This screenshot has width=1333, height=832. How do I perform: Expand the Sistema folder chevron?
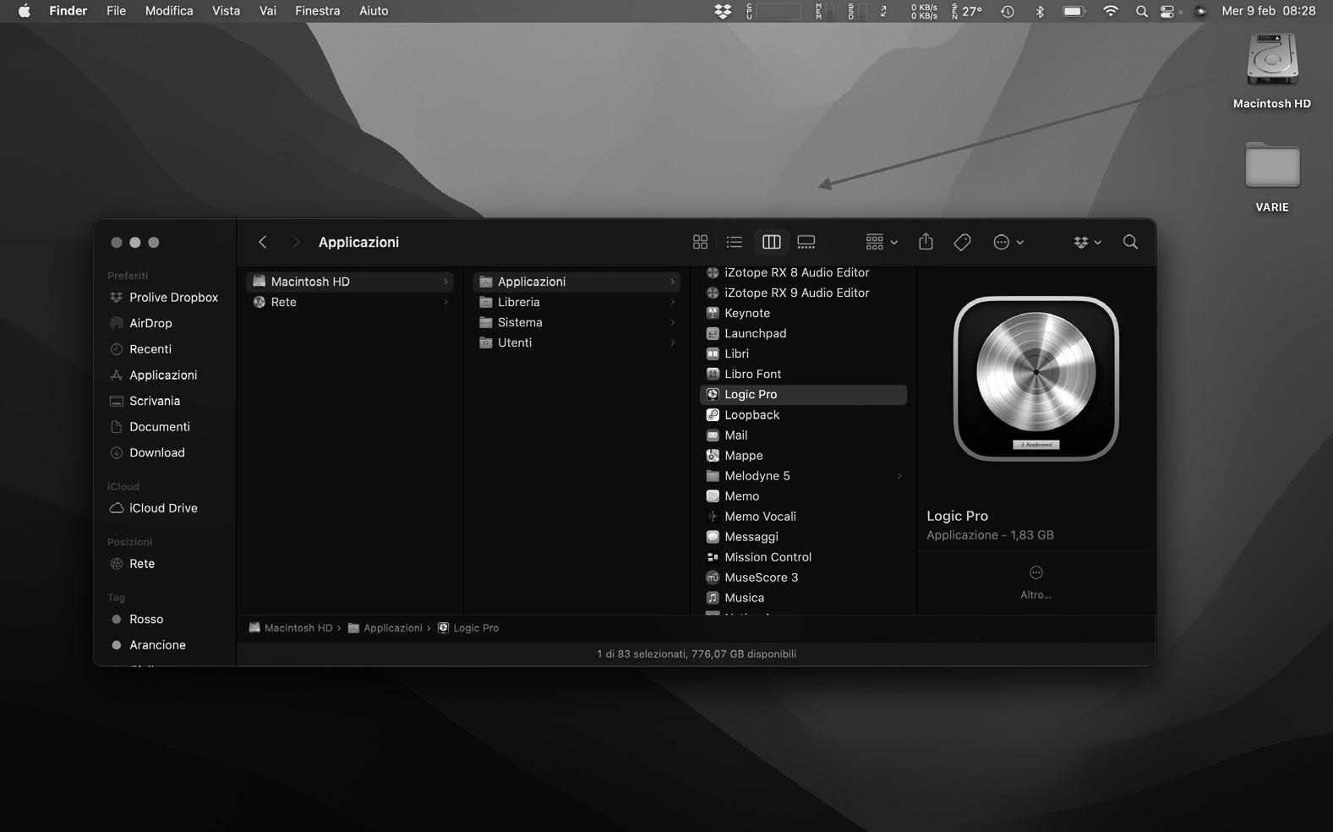(672, 322)
